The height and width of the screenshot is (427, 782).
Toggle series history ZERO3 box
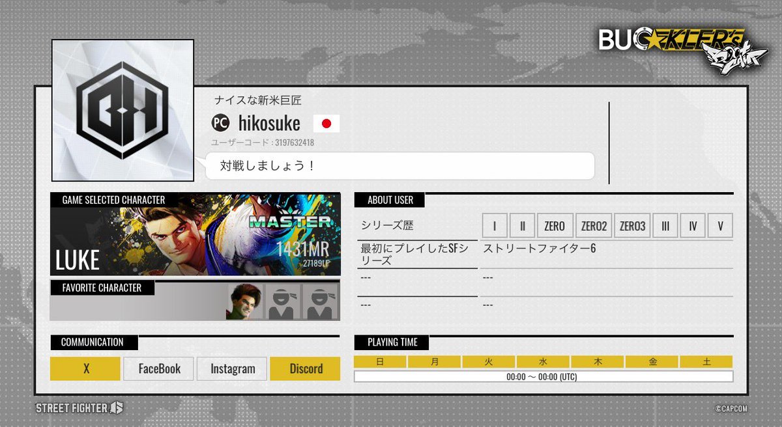632,226
